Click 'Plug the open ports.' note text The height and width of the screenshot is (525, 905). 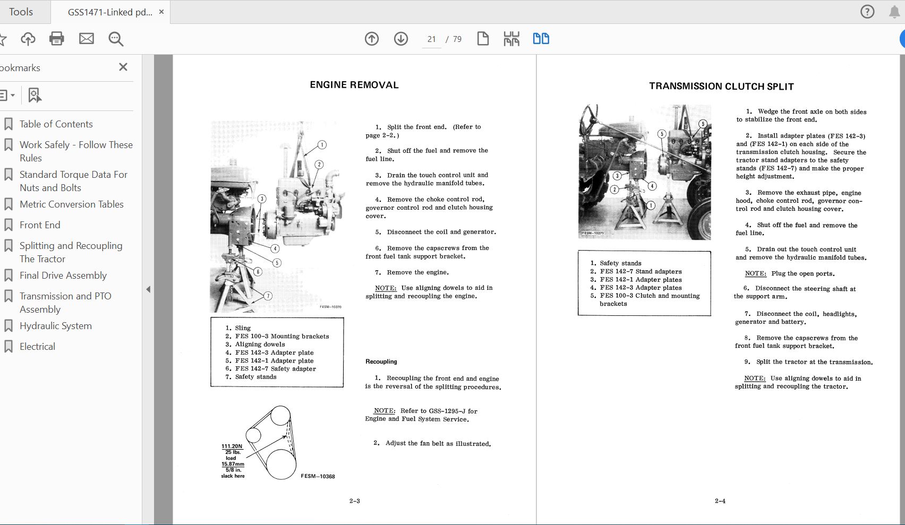803,273
